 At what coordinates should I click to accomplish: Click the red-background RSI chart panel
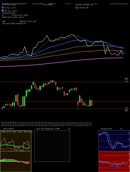tap(114, 162)
